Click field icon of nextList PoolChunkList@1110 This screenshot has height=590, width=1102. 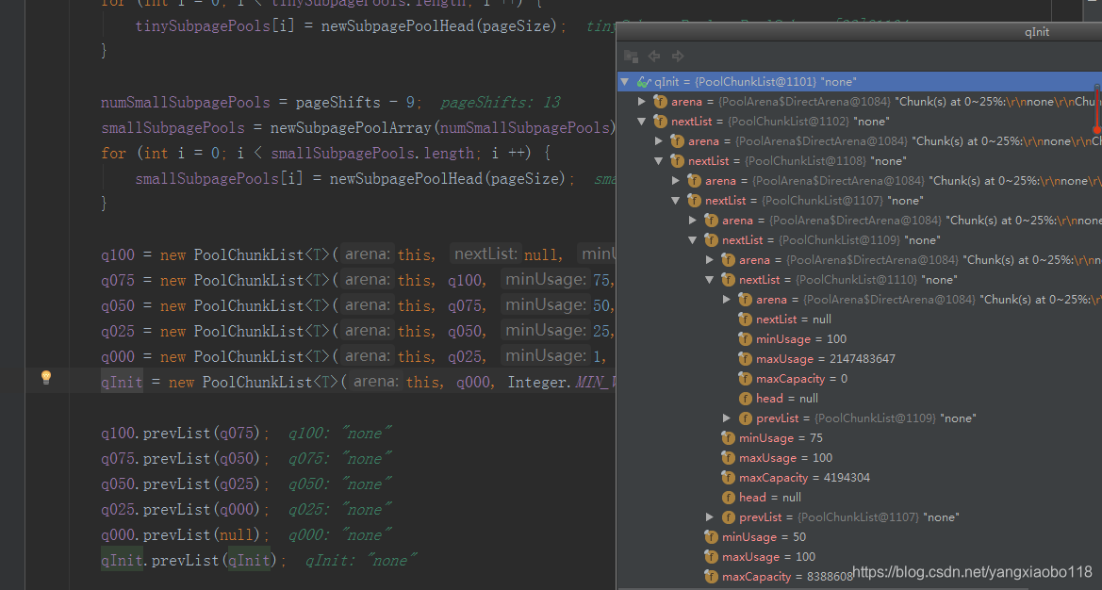[x=728, y=280]
